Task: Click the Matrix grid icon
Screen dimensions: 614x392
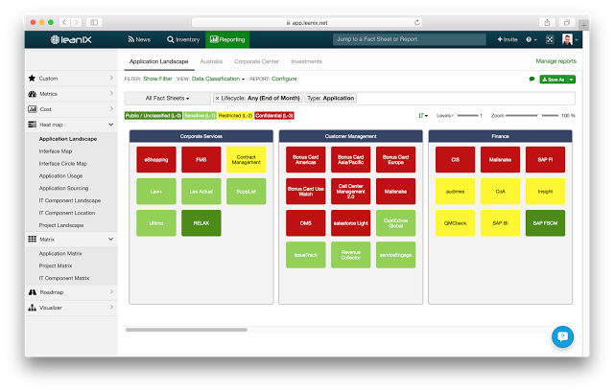Action: [32, 239]
